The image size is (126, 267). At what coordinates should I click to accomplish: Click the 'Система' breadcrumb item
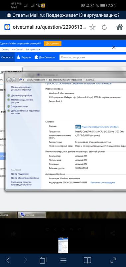pos(90,80)
